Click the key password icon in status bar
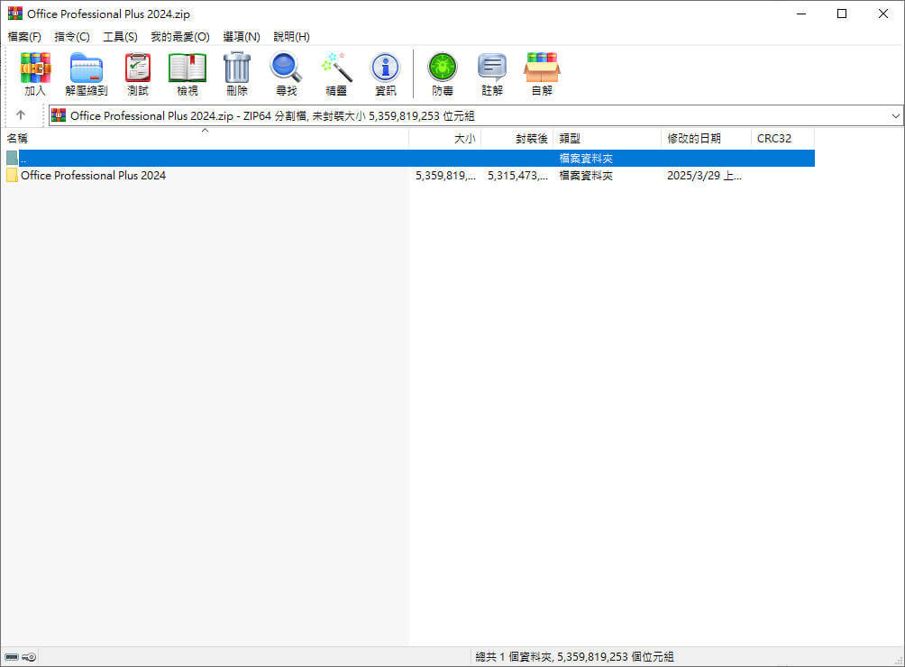 tap(30, 656)
